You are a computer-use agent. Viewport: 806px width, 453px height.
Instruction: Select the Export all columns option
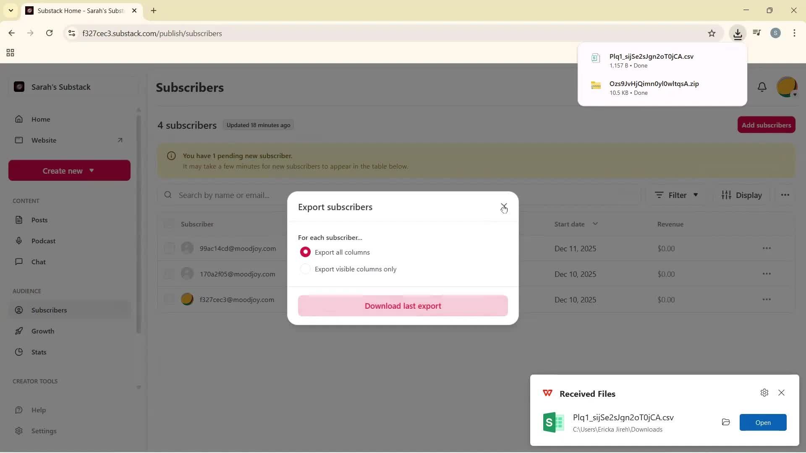coord(305,252)
